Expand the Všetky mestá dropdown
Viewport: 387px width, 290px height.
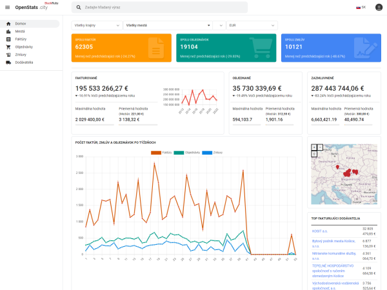168,25
